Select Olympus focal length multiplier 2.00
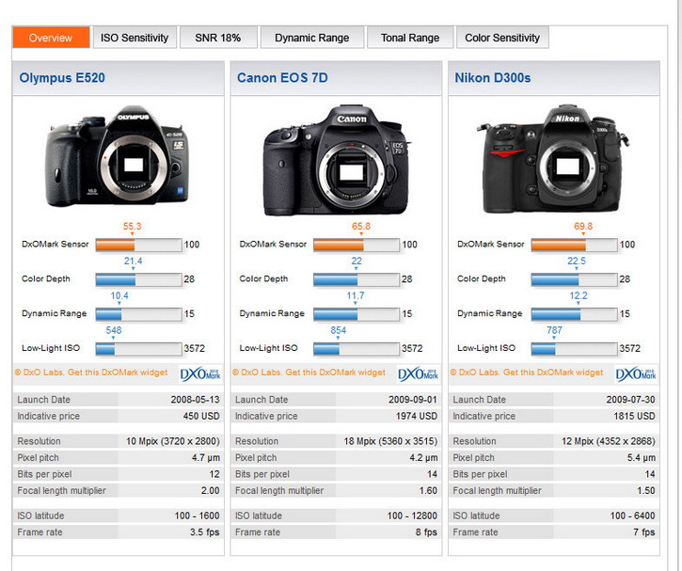682x571 pixels. click(x=210, y=490)
